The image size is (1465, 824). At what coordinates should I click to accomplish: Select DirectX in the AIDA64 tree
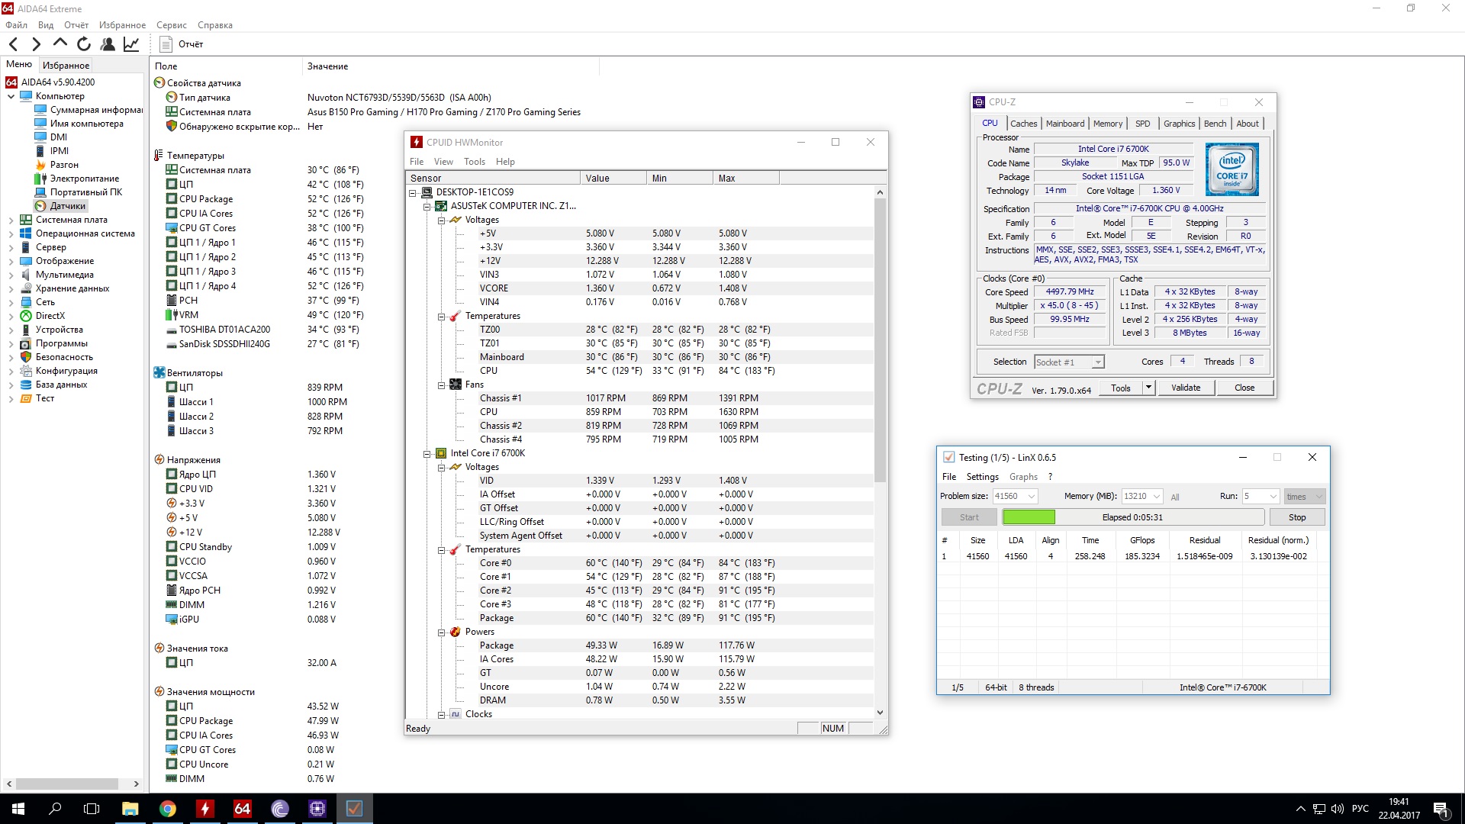click(x=50, y=316)
